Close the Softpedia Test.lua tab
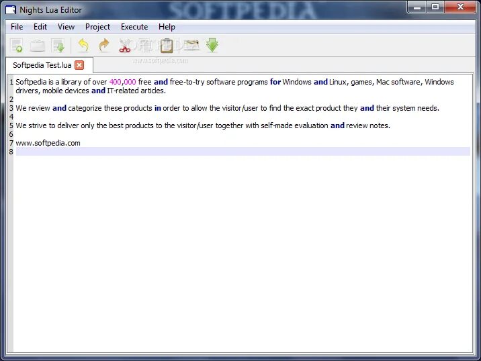 [x=79, y=65]
